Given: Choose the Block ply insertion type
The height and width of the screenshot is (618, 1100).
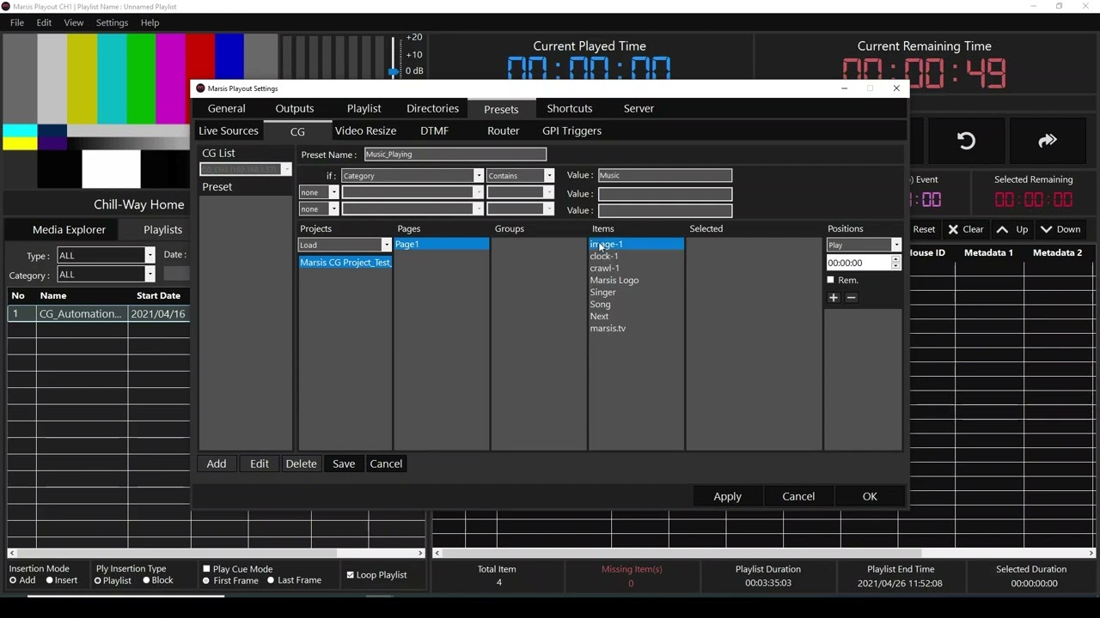Looking at the screenshot, I should [x=146, y=580].
